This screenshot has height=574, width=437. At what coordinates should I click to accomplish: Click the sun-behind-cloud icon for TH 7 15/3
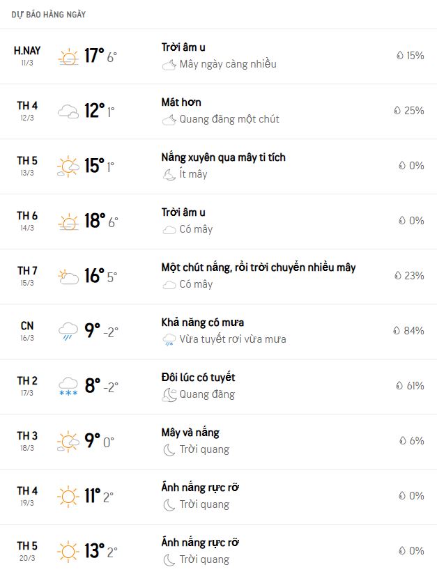(x=68, y=277)
